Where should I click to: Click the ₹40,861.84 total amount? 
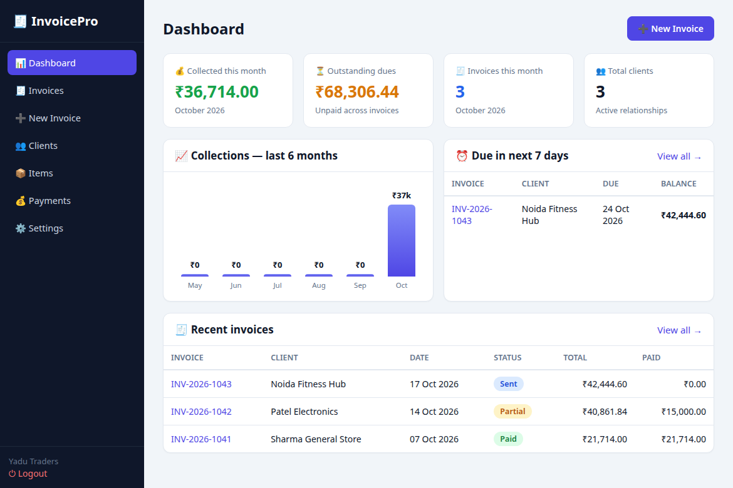pyautogui.click(x=605, y=412)
